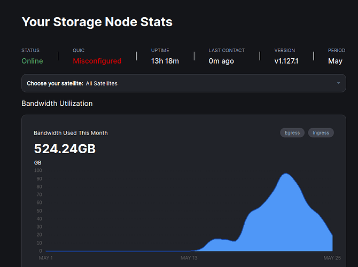Click the 100 mark on the chart's Y axis

point(38,170)
